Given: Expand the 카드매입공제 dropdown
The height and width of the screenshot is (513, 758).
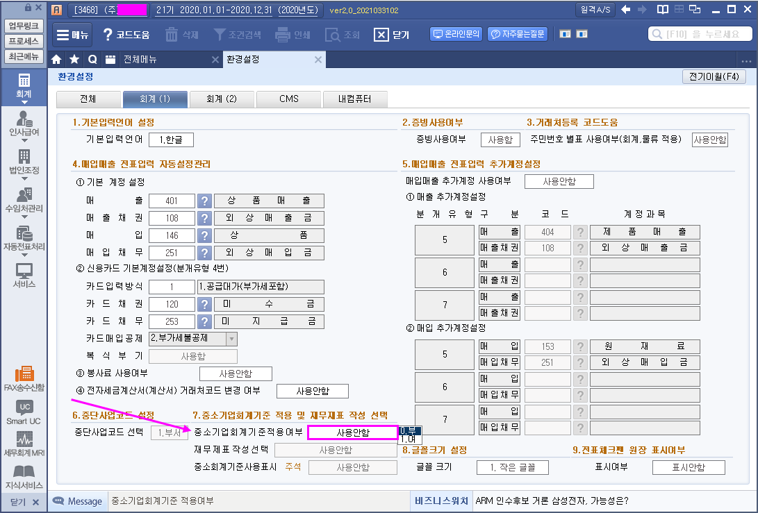Looking at the screenshot, I should point(231,339).
